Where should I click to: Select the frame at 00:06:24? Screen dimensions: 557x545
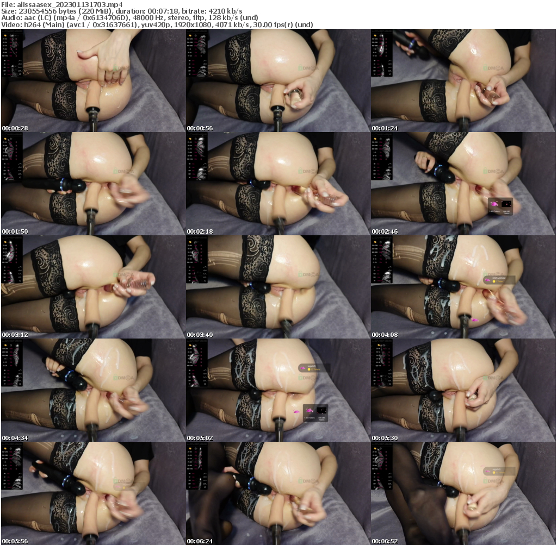[x=278, y=493]
